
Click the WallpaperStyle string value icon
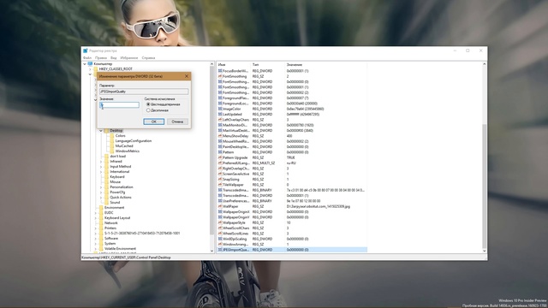(x=220, y=222)
